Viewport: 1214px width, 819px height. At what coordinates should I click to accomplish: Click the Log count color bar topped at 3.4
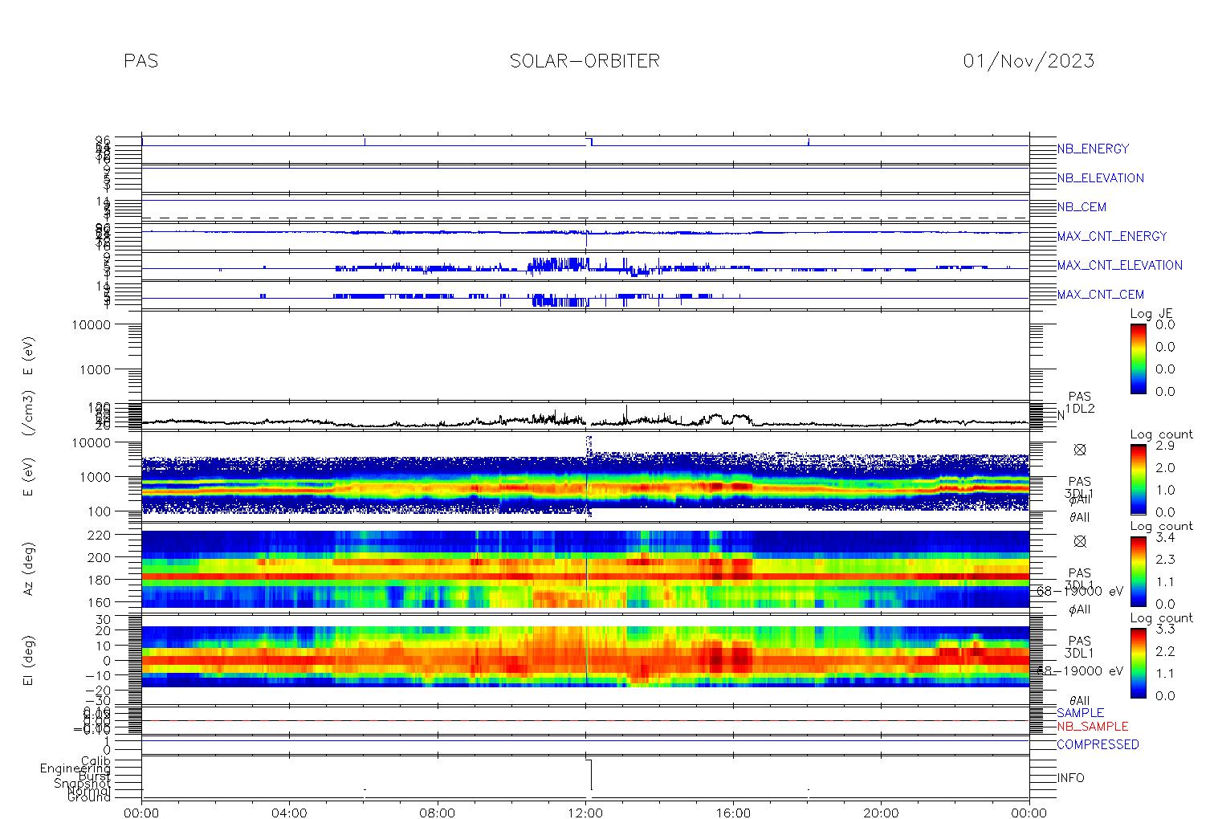pos(1139,571)
